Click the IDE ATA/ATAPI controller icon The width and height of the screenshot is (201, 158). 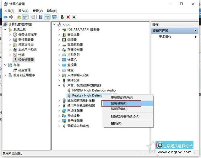tap(64, 29)
